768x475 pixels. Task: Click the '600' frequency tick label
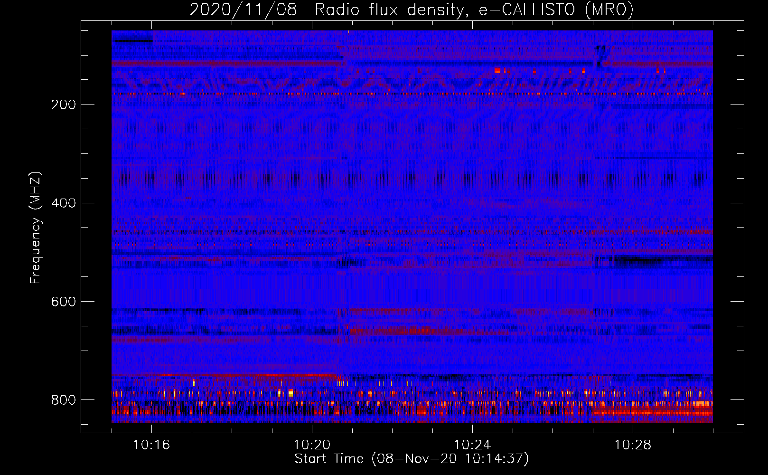[x=63, y=302]
